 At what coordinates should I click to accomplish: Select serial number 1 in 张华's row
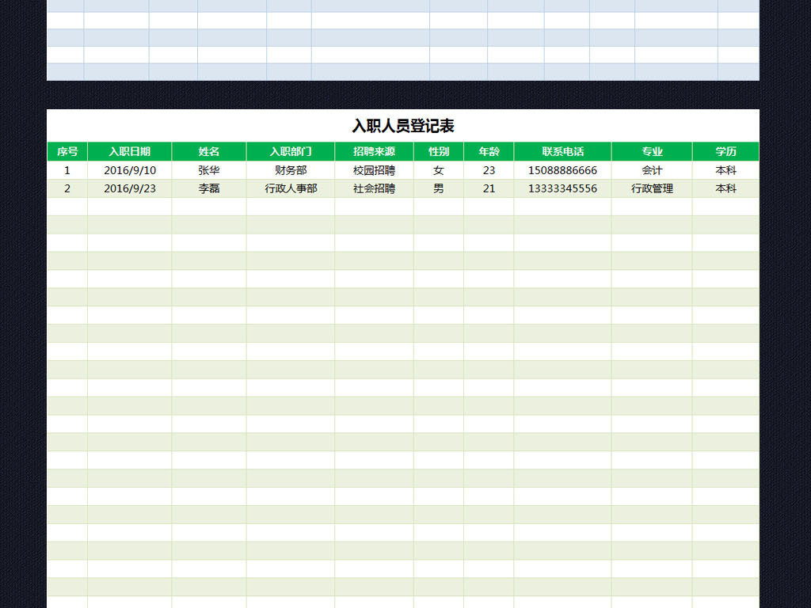tap(67, 170)
